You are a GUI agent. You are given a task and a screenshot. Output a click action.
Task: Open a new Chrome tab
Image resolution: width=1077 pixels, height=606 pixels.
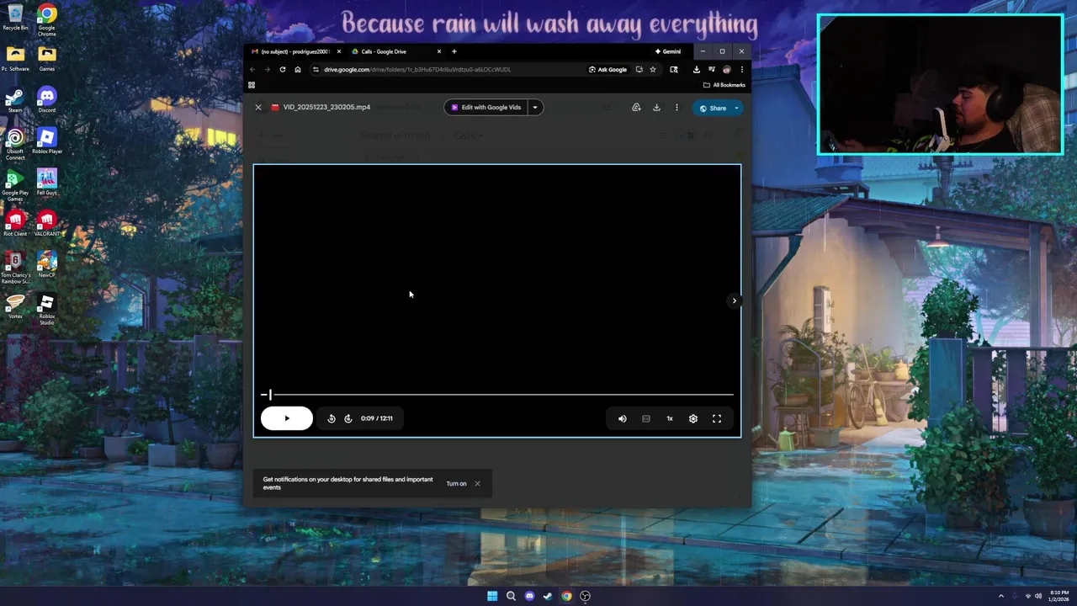click(x=454, y=51)
